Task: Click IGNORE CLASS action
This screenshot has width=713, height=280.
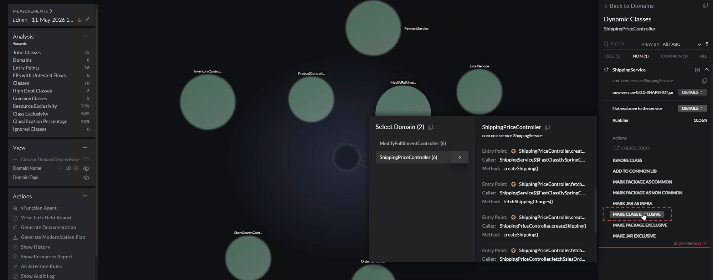Action: (627, 161)
